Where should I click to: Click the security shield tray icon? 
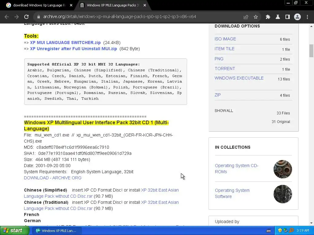280,231
